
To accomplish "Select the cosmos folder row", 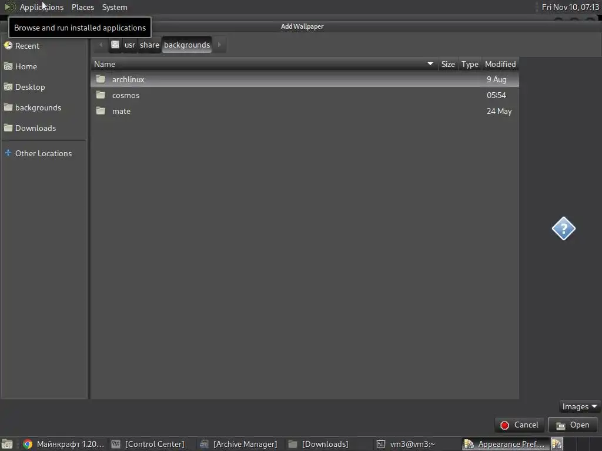I will click(x=305, y=95).
